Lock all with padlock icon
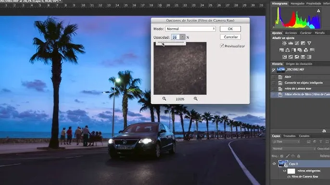The image size is (330, 185). (298, 156)
